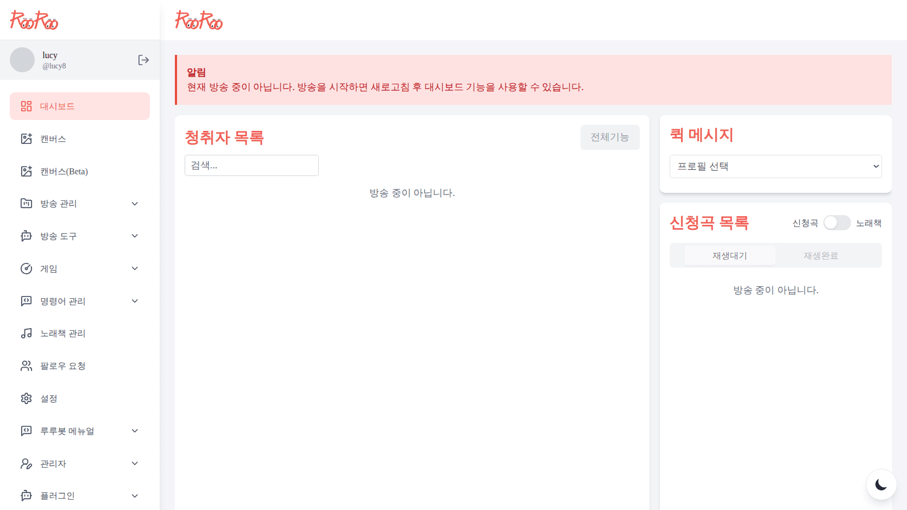This screenshot has width=907, height=510.
Task: Click the 노래책 관리 music note icon
Action: pyautogui.click(x=26, y=333)
